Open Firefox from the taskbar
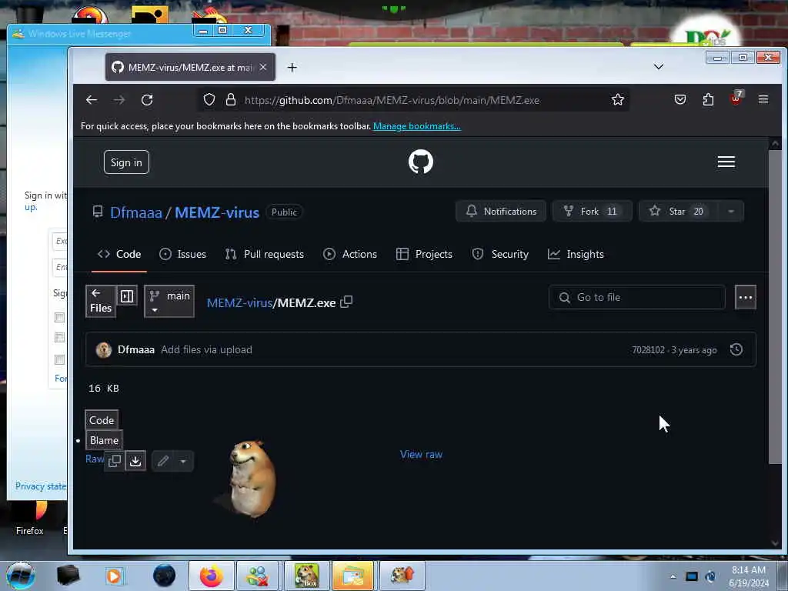Viewport: 788px width, 591px height. click(212, 576)
